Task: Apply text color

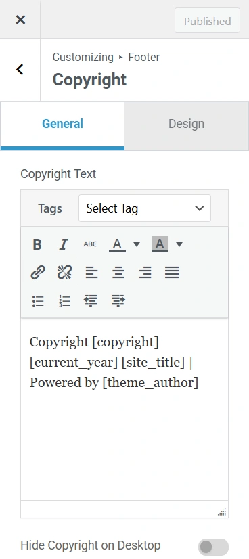Action: pos(117,244)
